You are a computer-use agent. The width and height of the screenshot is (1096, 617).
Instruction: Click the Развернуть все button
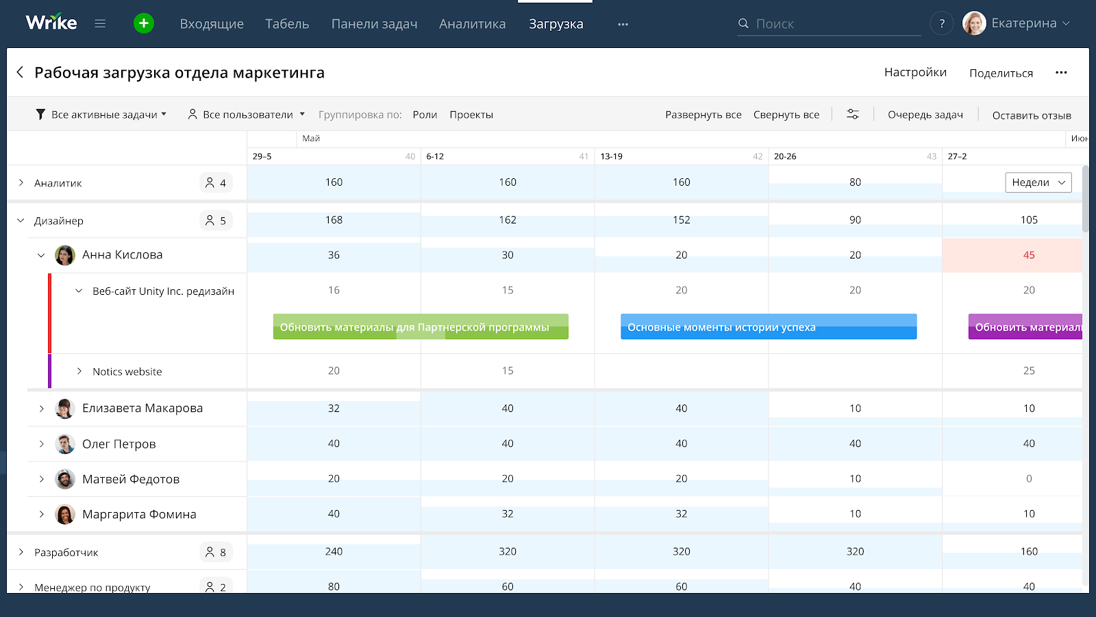pyautogui.click(x=703, y=114)
